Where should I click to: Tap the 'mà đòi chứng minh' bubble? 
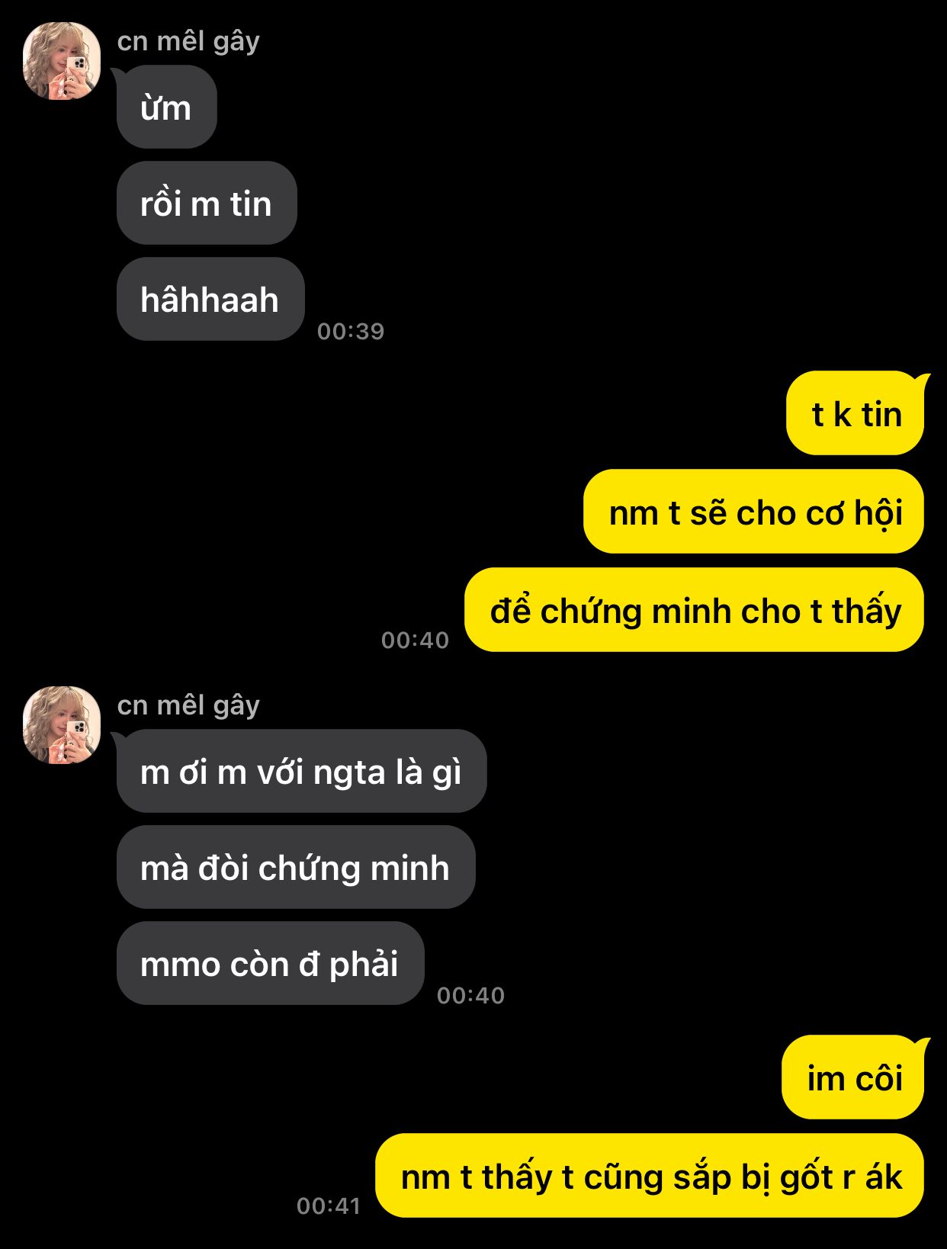296,867
